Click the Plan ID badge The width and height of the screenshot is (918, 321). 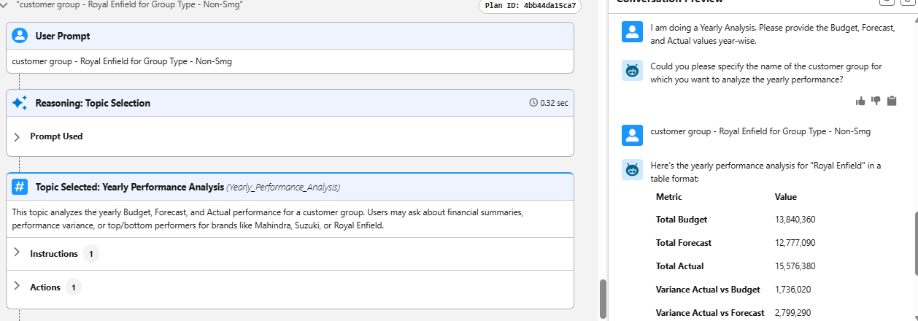(530, 6)
